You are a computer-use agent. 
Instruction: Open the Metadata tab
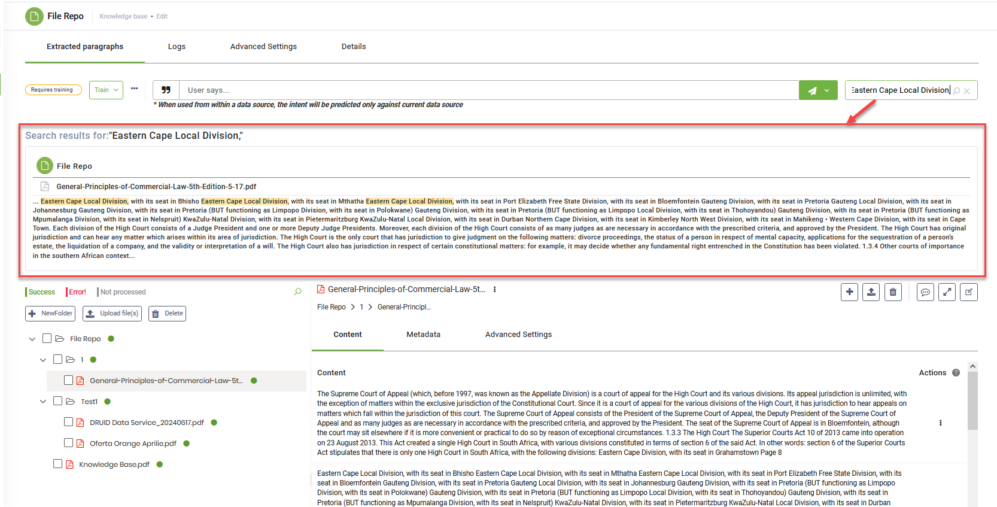[423, 335]
